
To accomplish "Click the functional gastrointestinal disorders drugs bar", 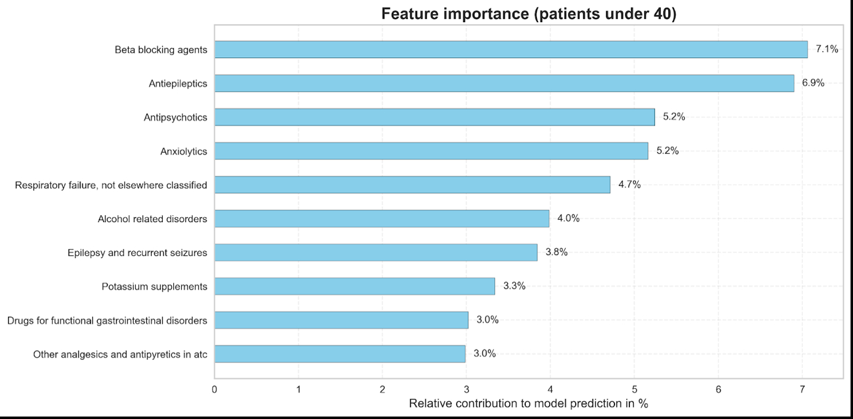I will [x=341, y=320].
